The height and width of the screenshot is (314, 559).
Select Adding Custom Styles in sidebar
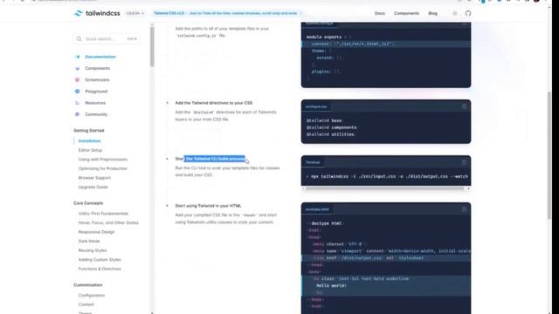click(x=100, y=260)
